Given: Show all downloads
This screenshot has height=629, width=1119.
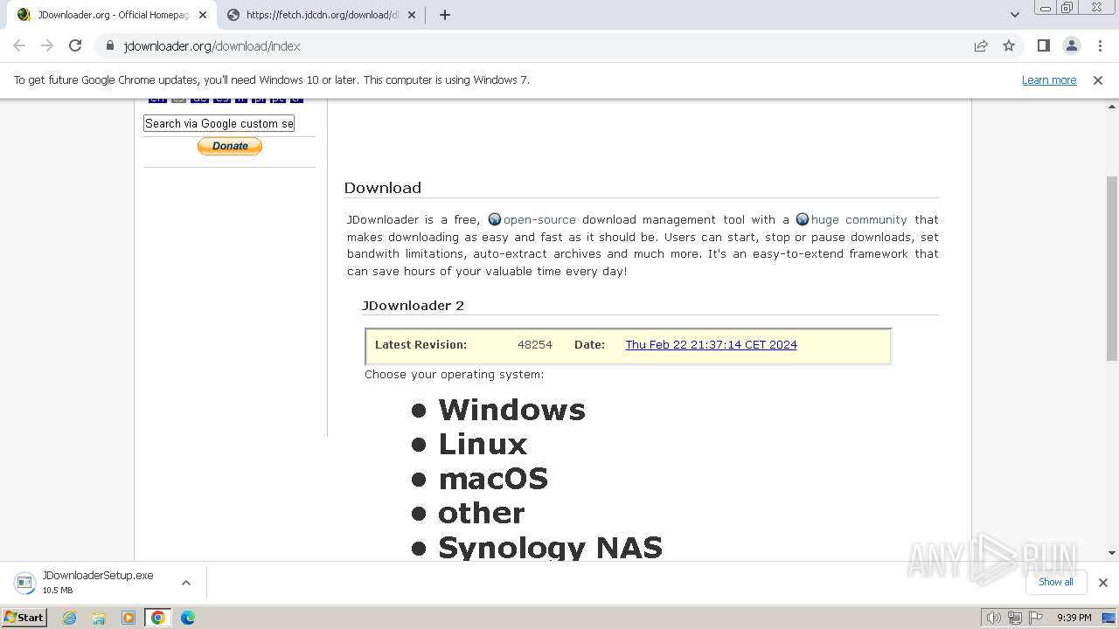Looking at the screenshot, I should tap(1056, 582).
